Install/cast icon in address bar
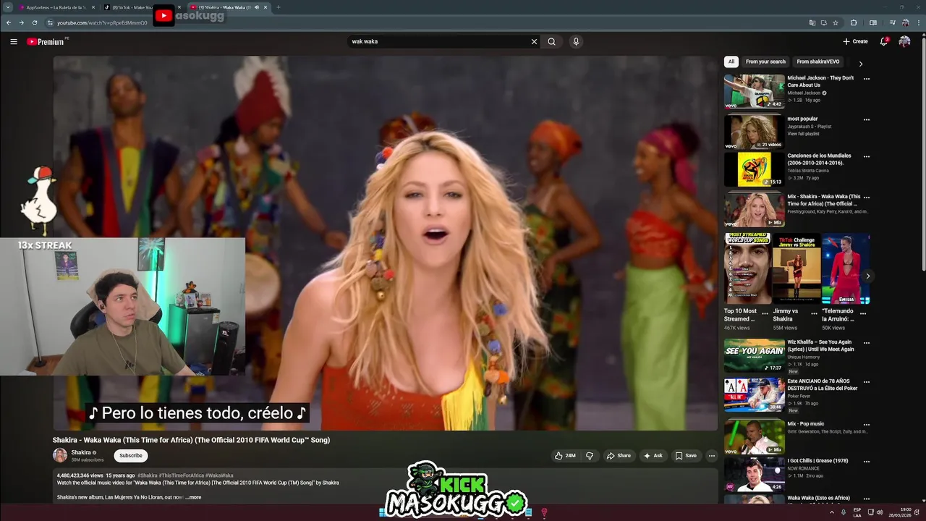The width and height of the screenshot is (926, 521). [x=824, y=22]
